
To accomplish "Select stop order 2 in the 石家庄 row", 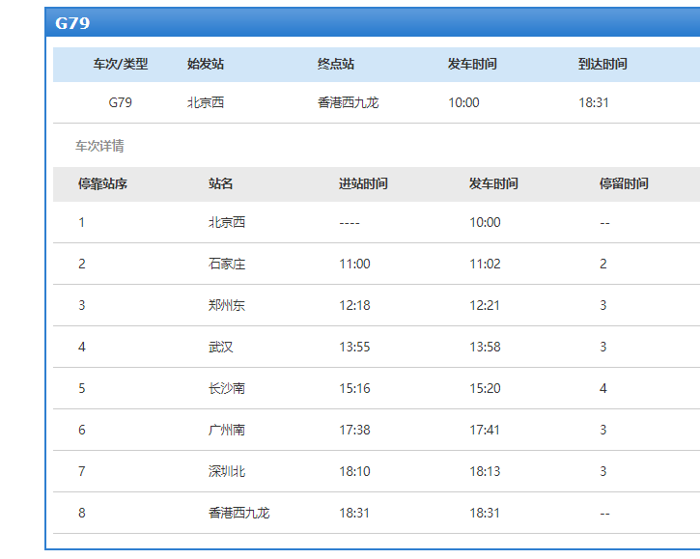I will 82,264.
